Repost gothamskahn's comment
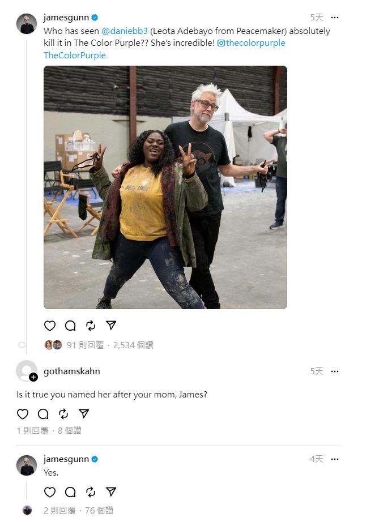 [x=63, y=414]
